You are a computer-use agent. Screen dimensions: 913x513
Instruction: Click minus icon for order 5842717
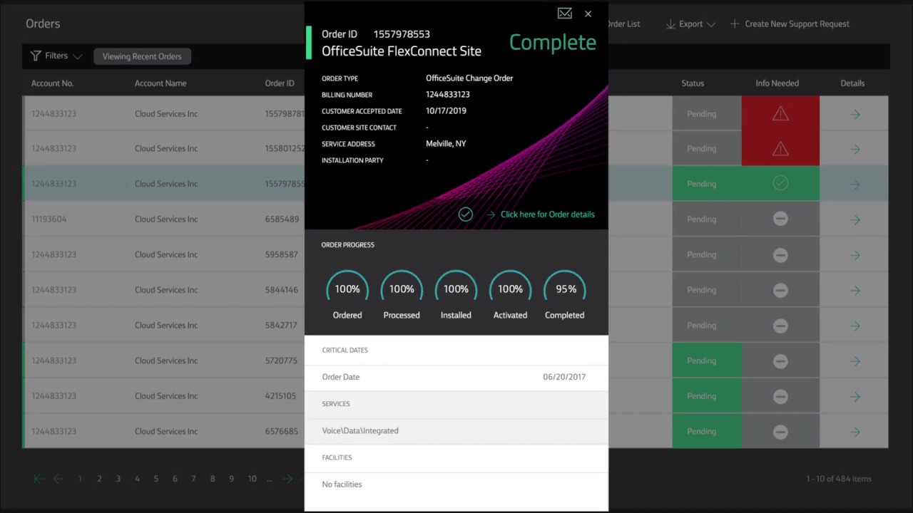(x=780, y=326)
